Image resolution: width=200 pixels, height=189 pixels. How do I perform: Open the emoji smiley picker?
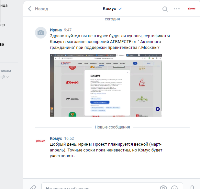[x=174, y=187]
